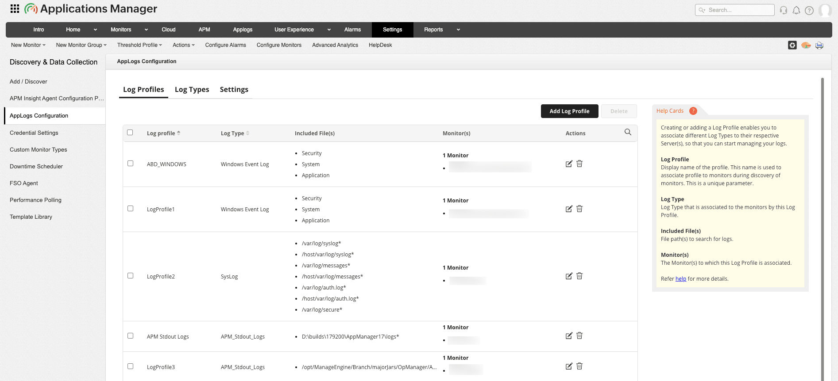The width and height of the screenshot is (838, 381).
Task: Follow the help link in Help Cards
Action: click(680, 279)
